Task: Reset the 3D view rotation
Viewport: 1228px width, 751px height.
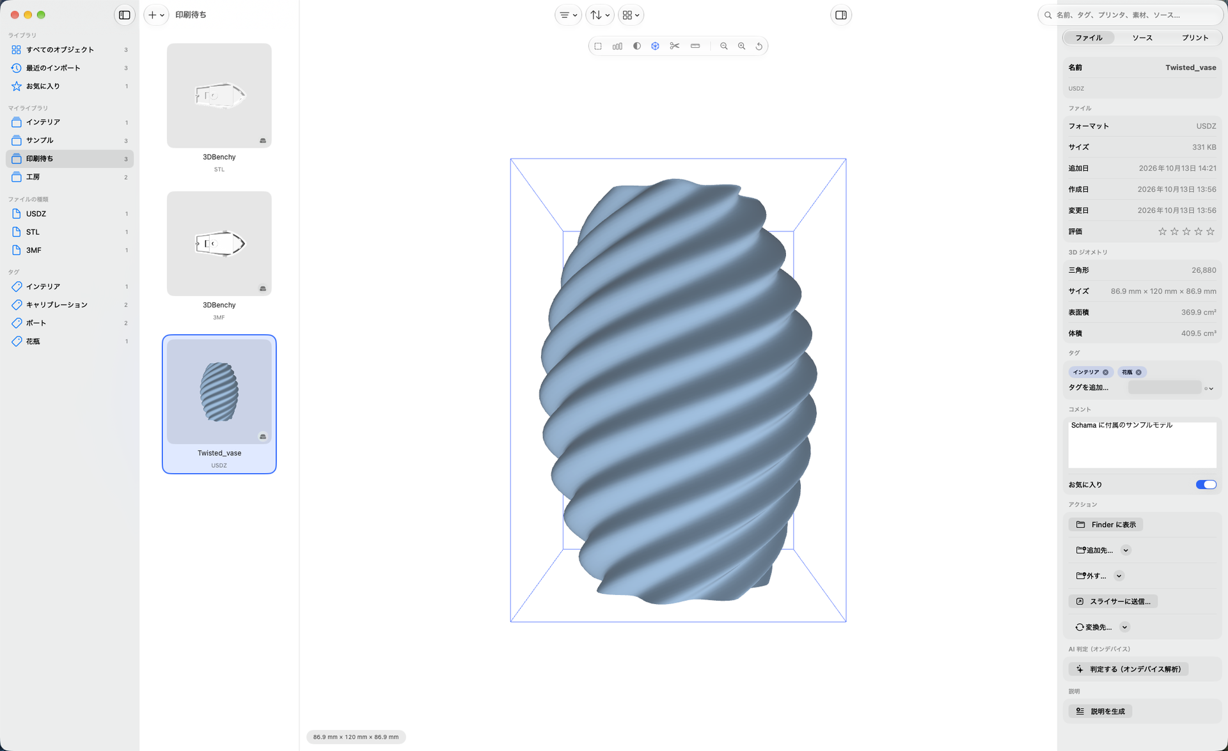Action: tap(759, 46)
